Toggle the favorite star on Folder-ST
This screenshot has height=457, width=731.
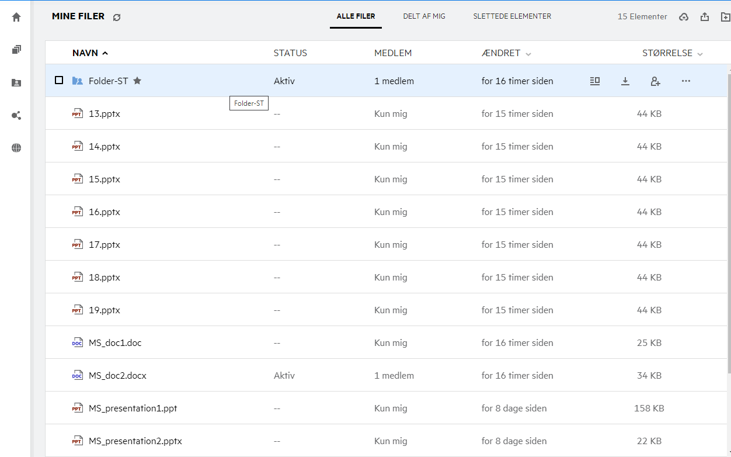click(137, 81)
